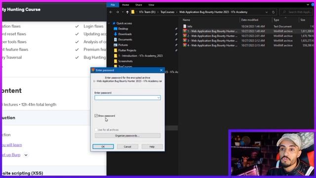The image size is (316, 178).
Task: Click the Pictures pin icon
Action: pyautogui.click(x=176, y=45)
